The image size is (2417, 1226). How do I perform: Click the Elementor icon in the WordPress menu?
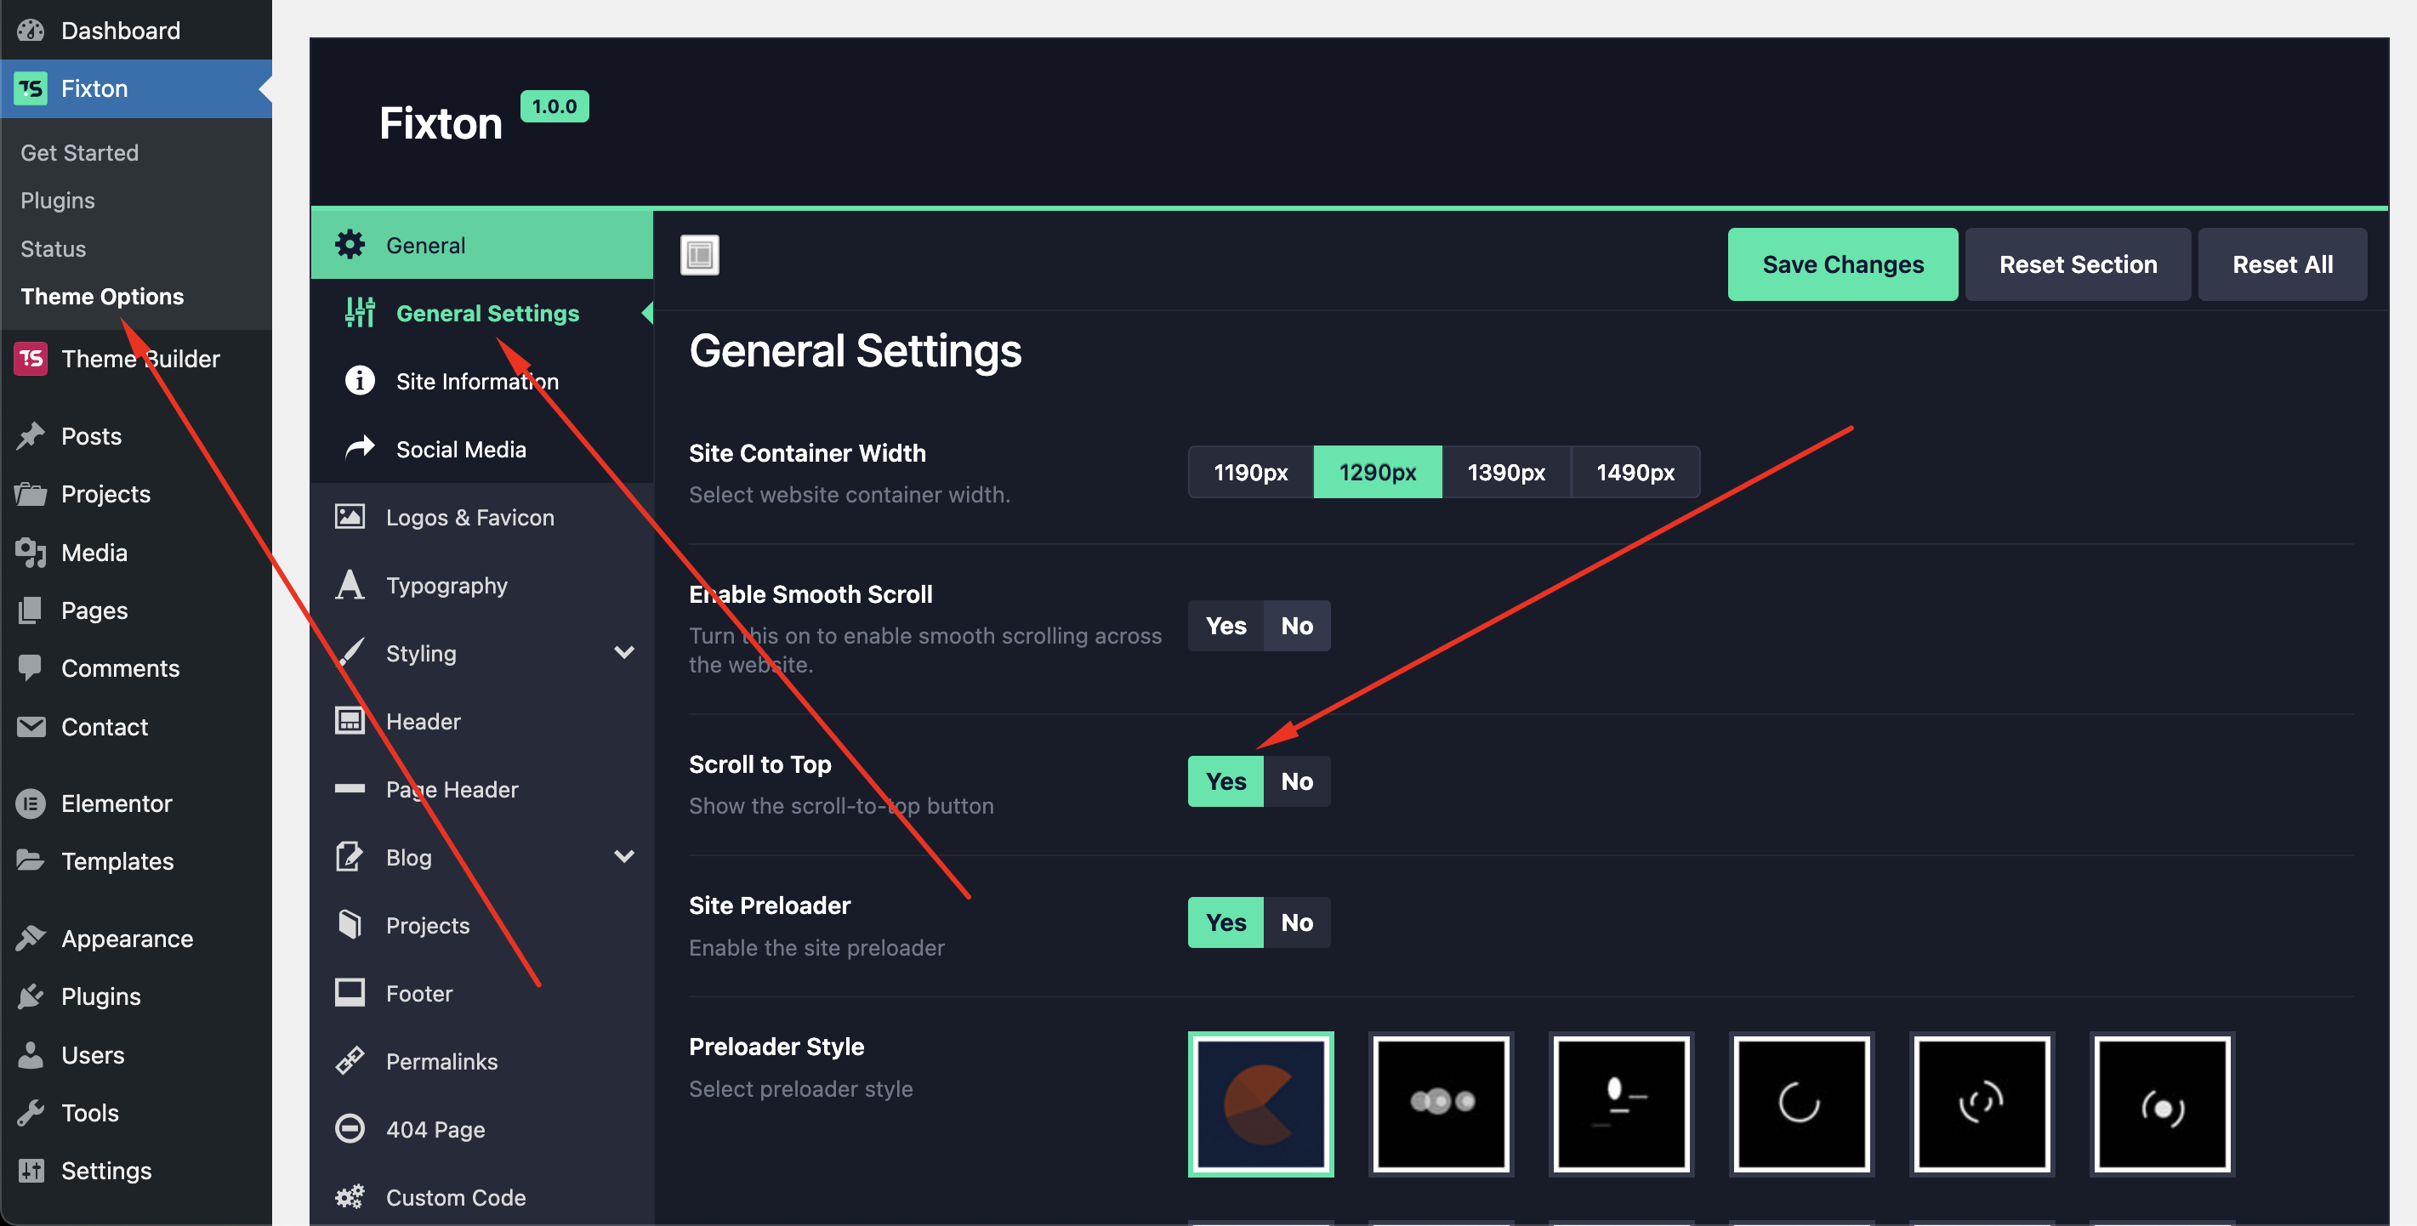click(x=30, y=804)
